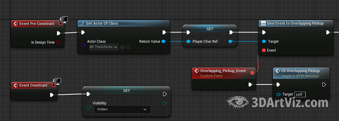This screenshot has width=339, height=121.
Task: Click execution output pin of Event Pre Construct
Action: pyautogui.click(x=59, y=33)
